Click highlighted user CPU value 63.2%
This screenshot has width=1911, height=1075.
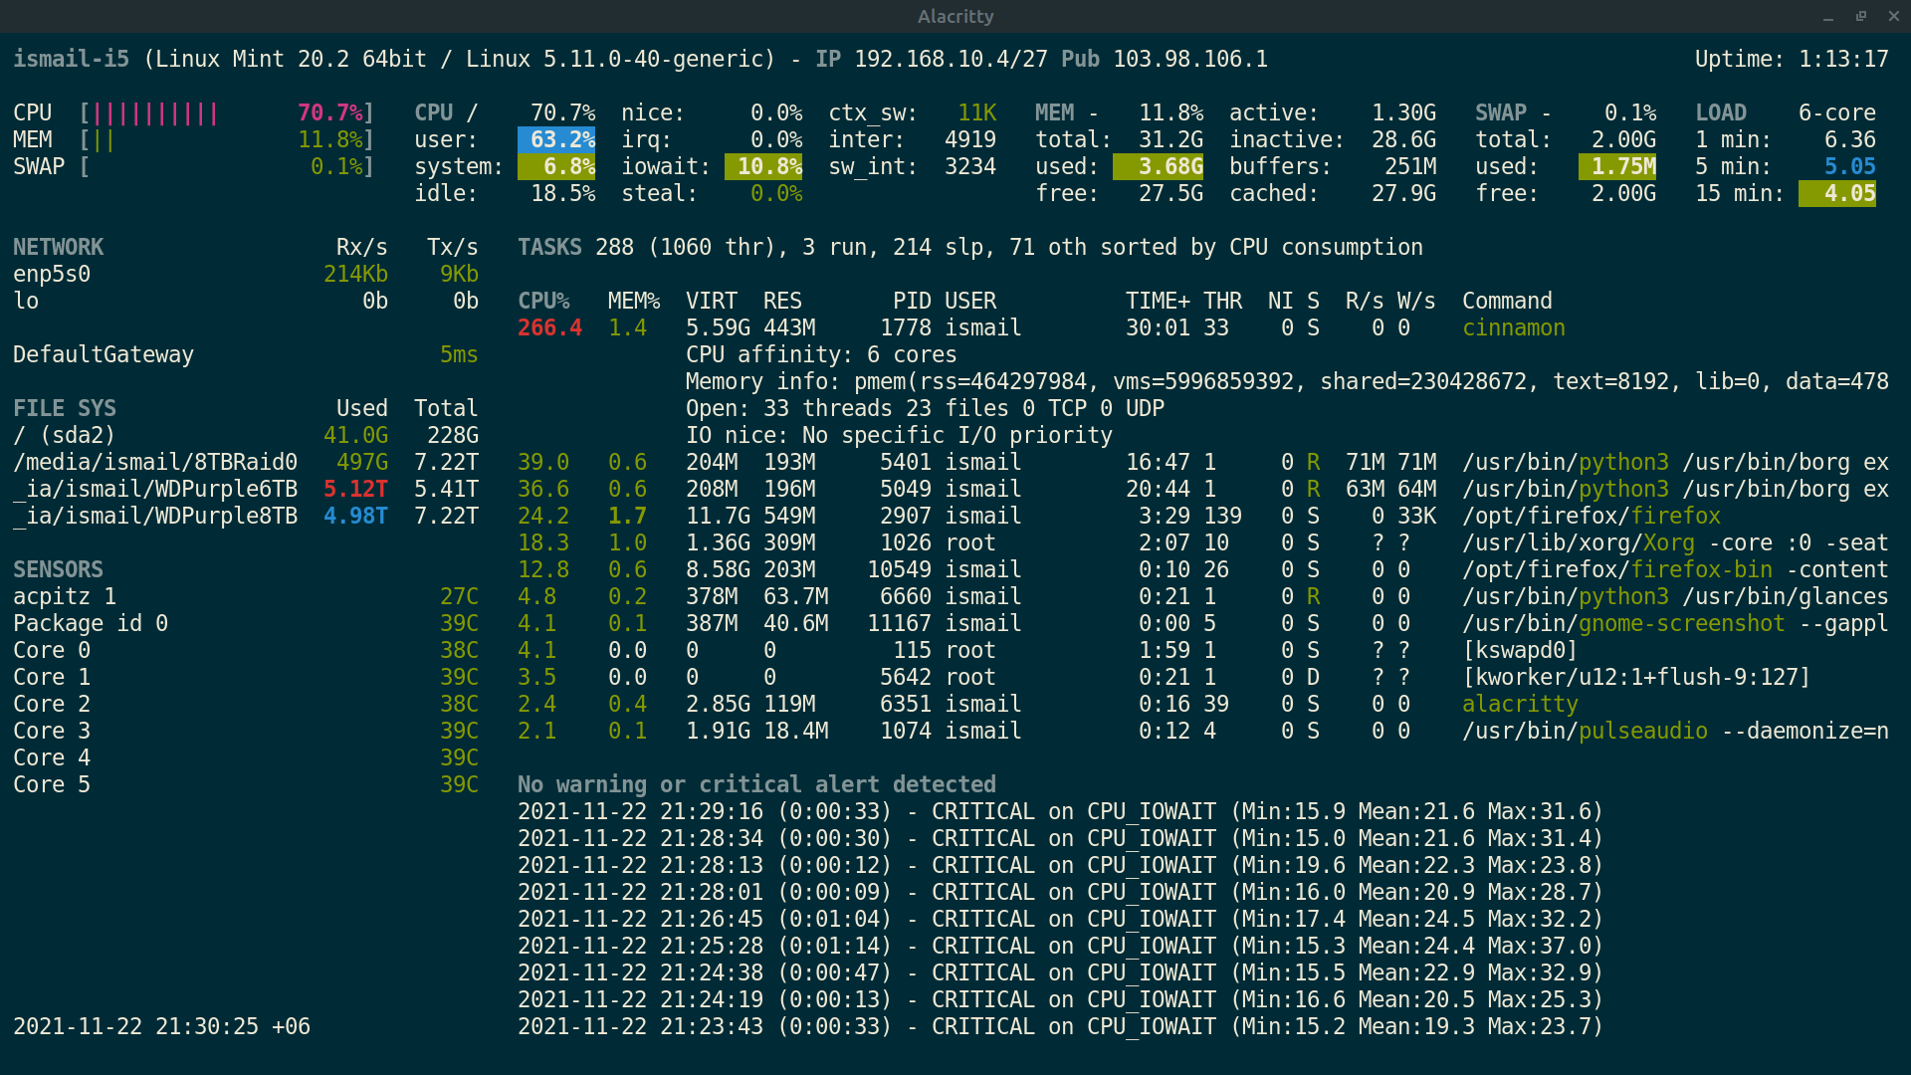(556, 140)
